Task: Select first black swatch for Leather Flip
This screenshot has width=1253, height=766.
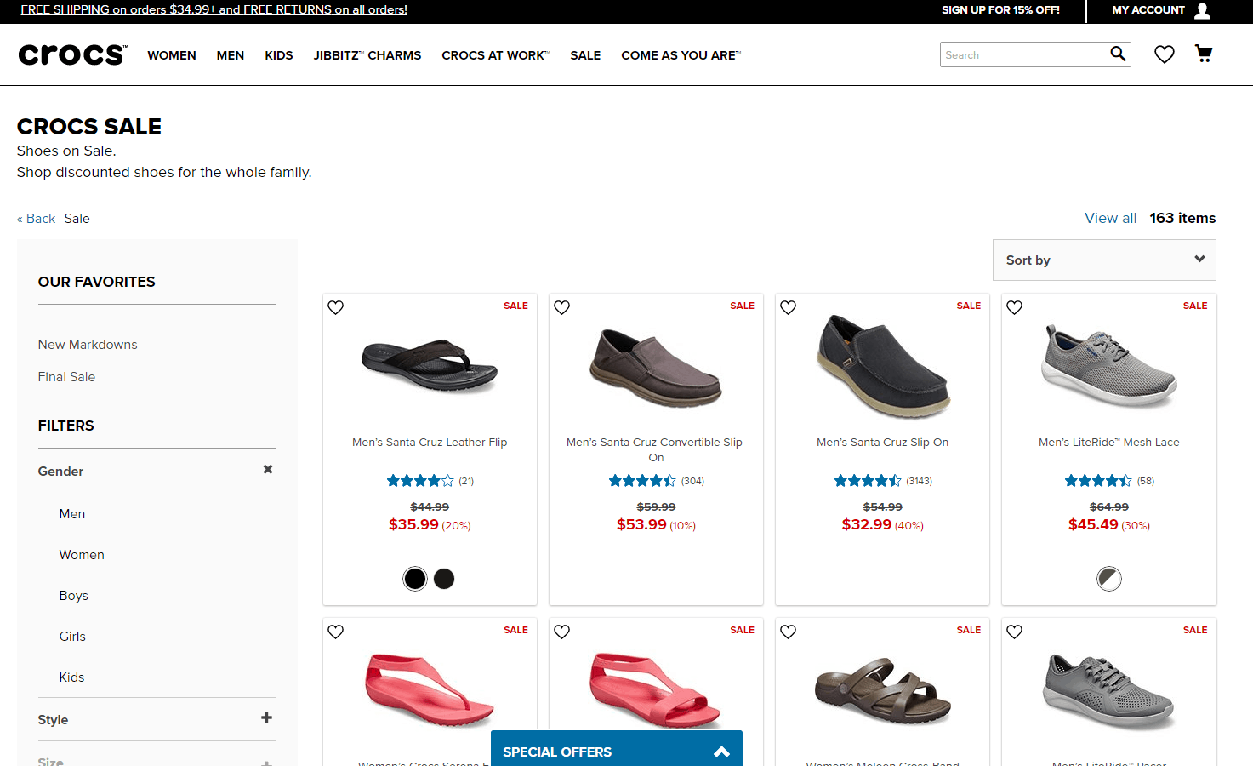Action: tap(415, 579)
